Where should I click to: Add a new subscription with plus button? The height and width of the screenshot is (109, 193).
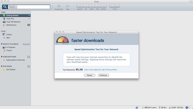[29, 57]
